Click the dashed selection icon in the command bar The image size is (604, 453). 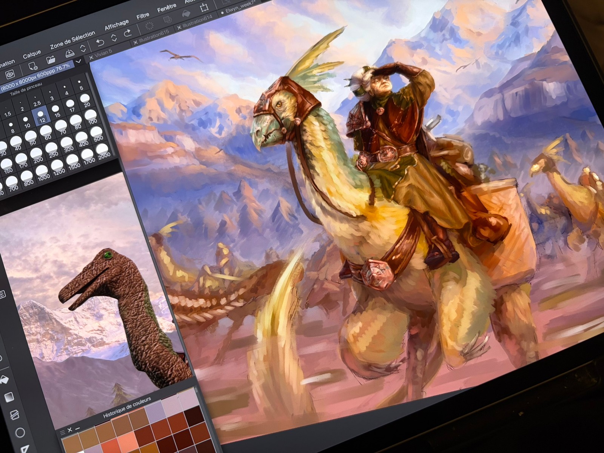click(x=168, y=20)
